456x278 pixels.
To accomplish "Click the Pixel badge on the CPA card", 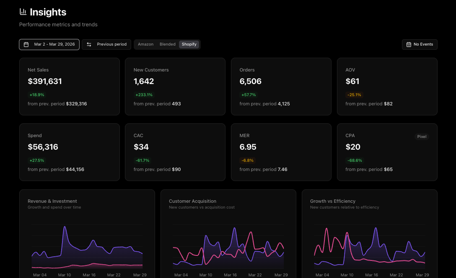I will pyautogui.click(x=422, y=136).
